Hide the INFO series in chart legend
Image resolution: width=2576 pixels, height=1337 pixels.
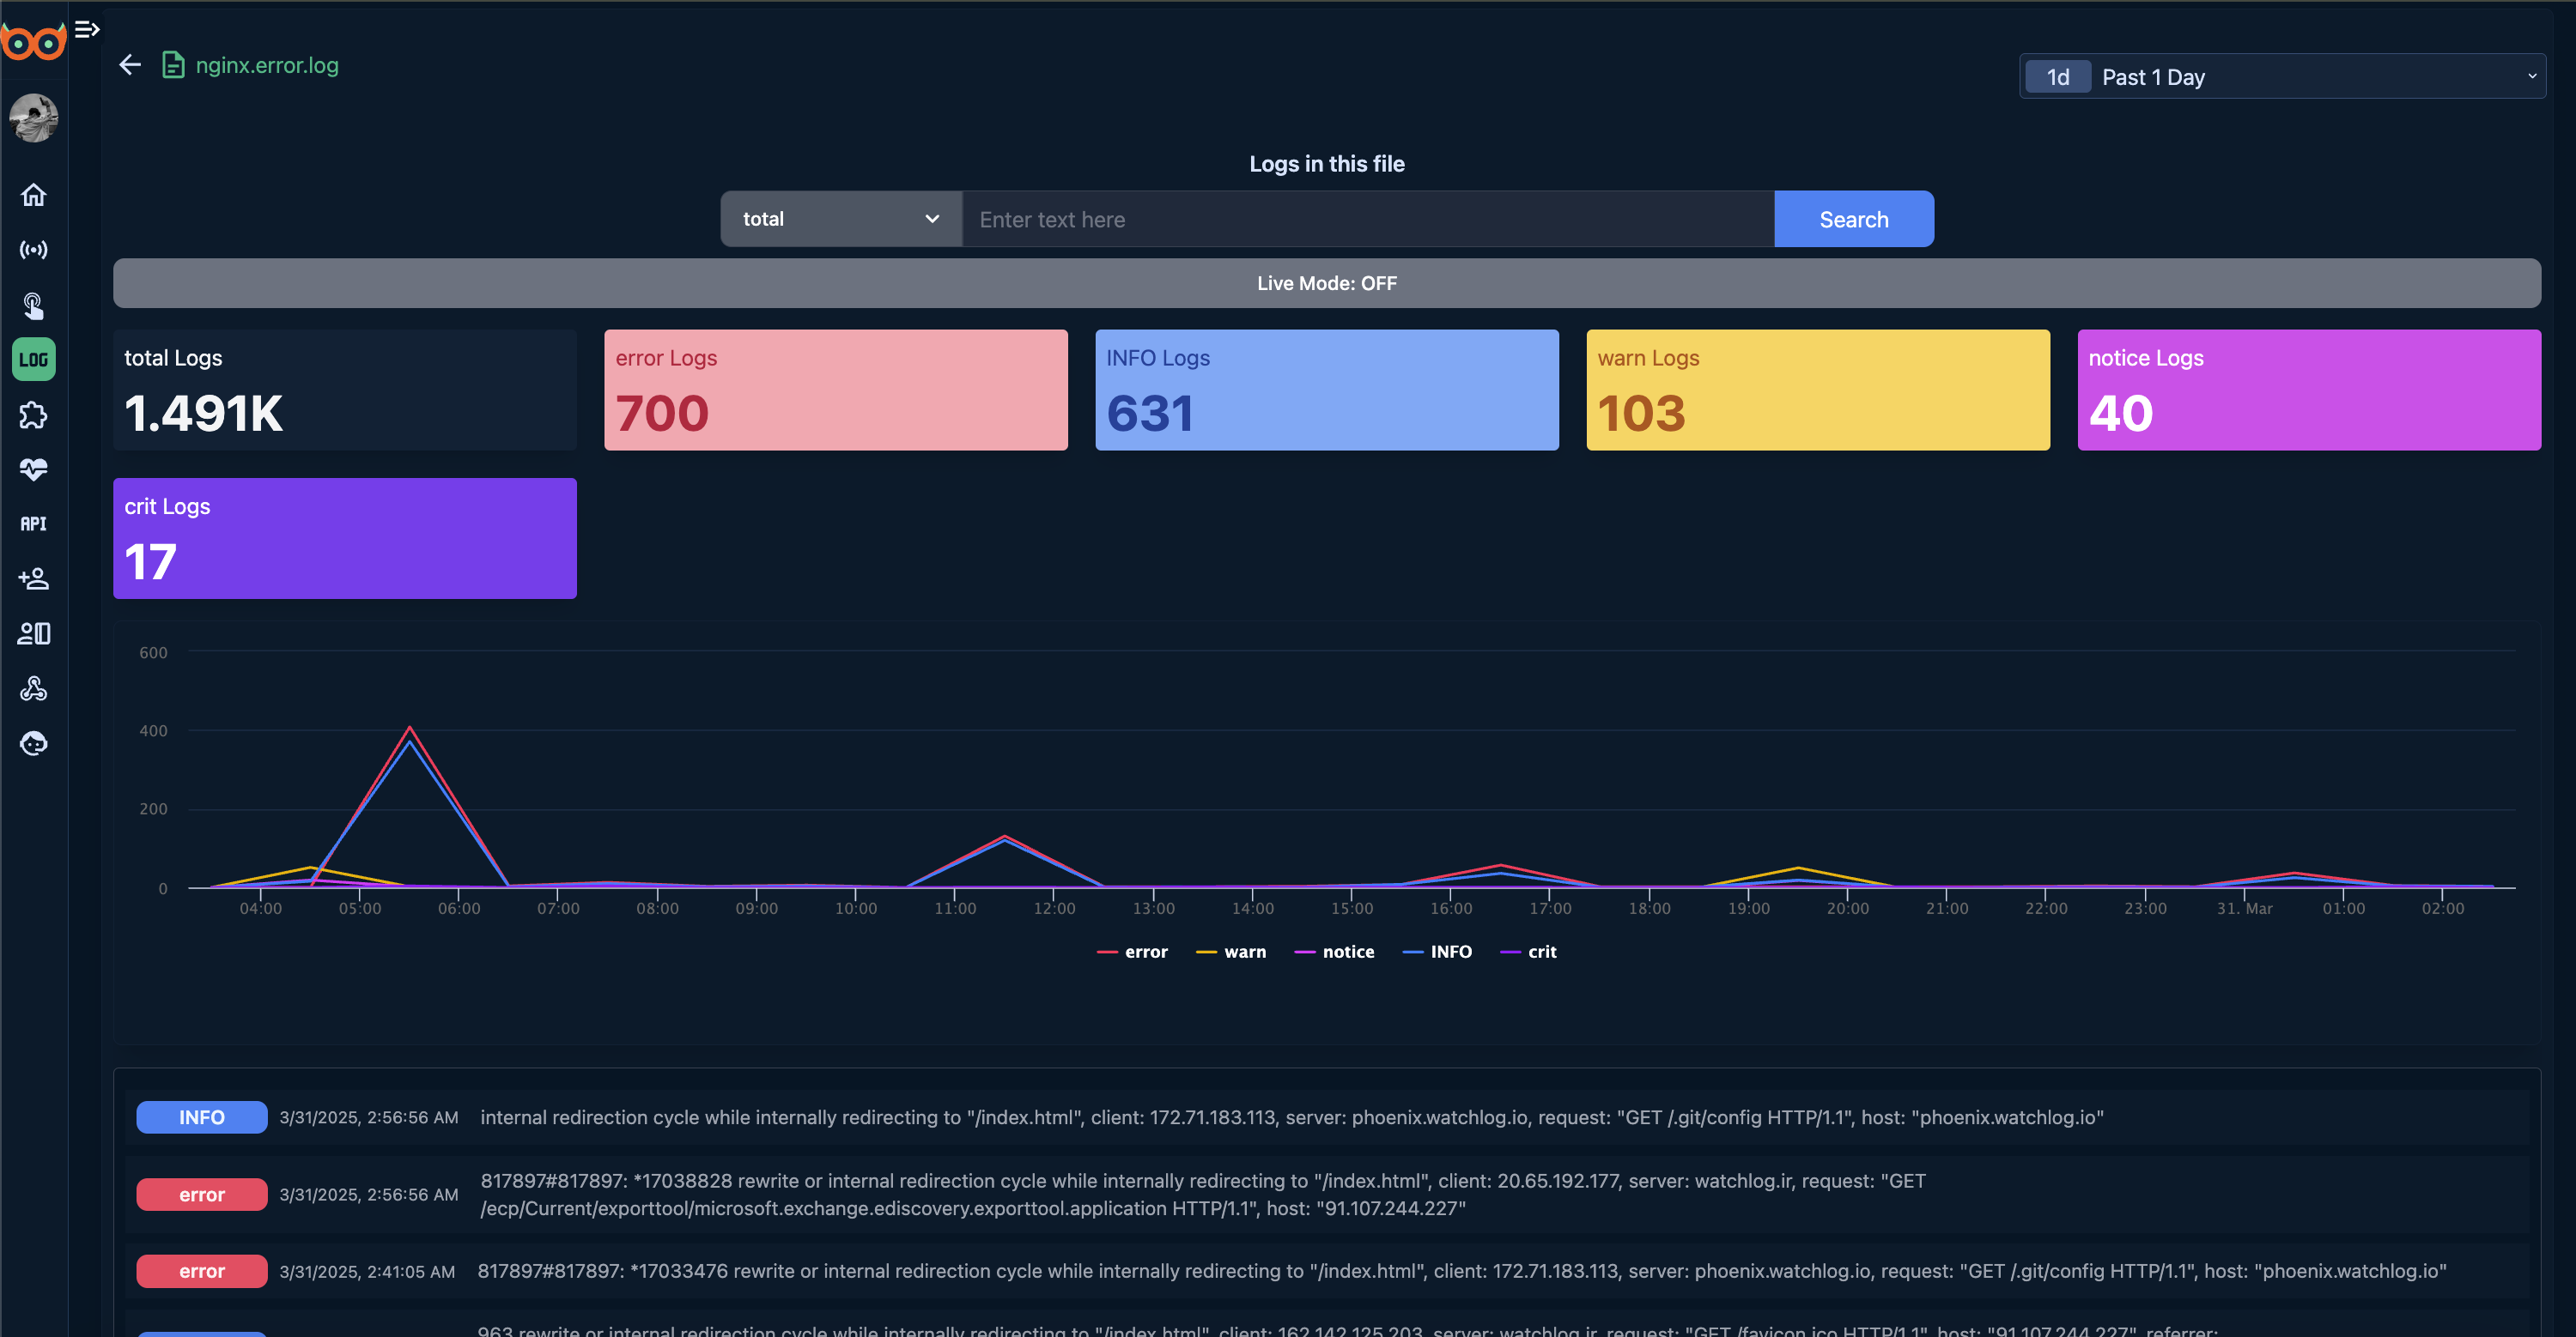1437,952
